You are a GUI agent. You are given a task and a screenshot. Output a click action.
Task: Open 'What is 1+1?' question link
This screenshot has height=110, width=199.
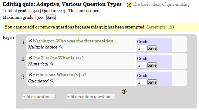tap(71, 58)
